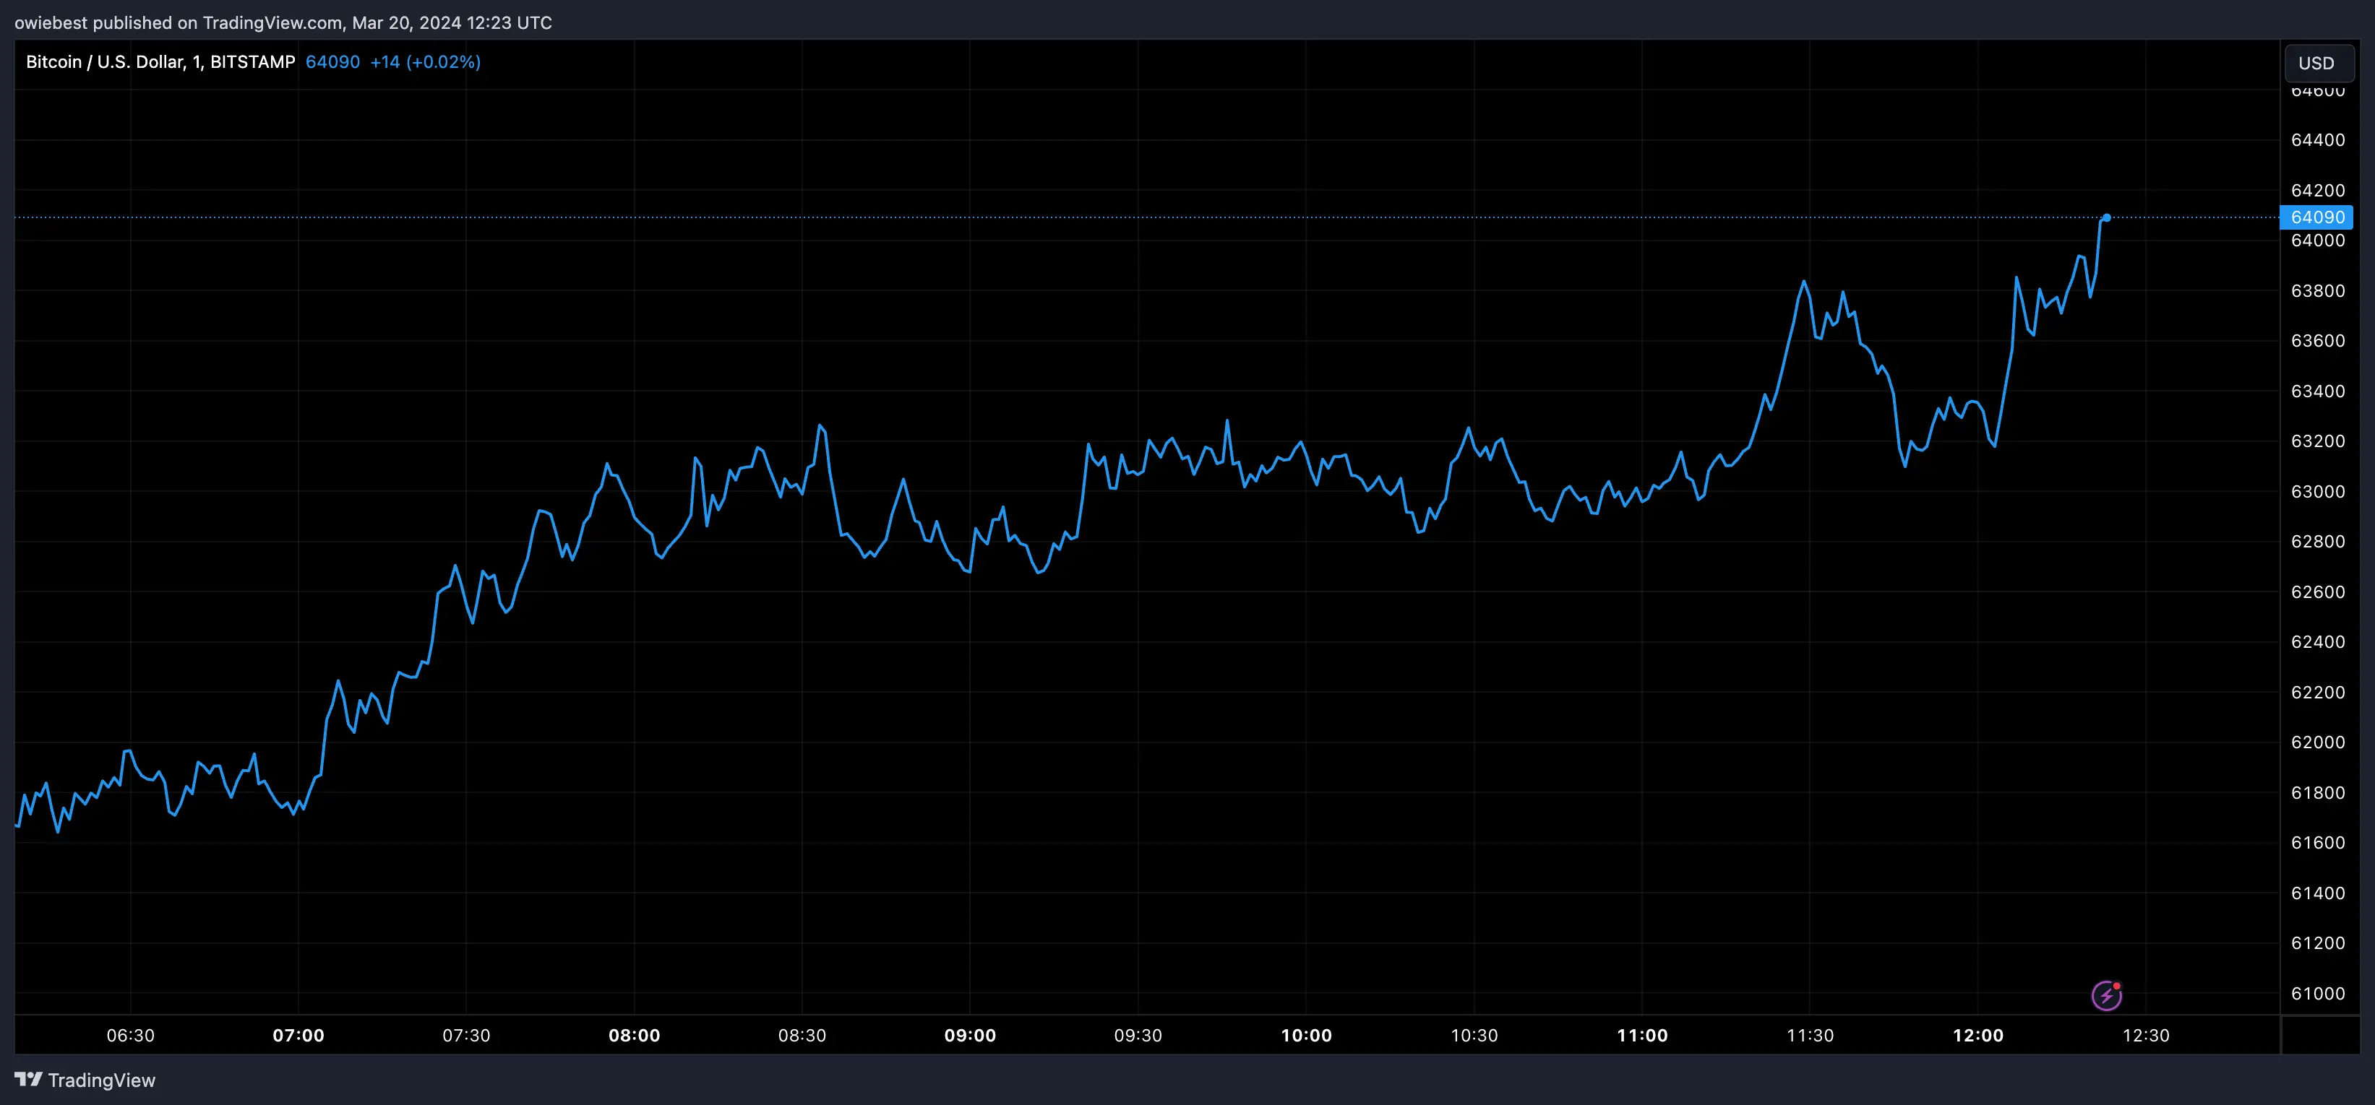Screen dimensions: 2375x1105
Task: Click the red notification dot on the lightning icon
Action: coord(2118,984)
